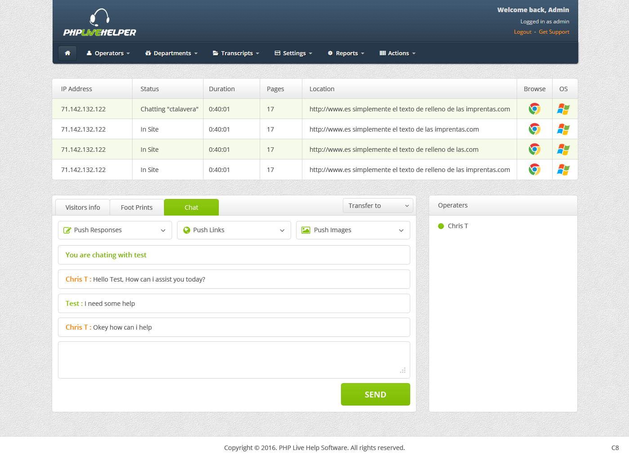Click the Logout link

523,32
